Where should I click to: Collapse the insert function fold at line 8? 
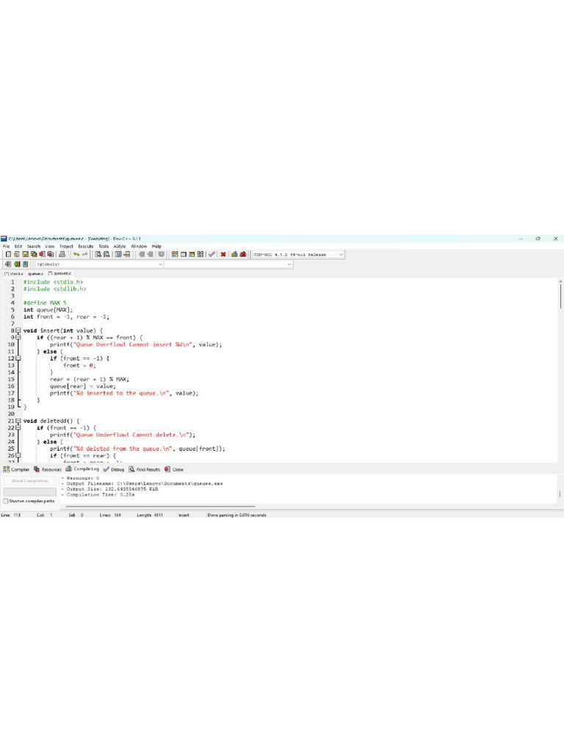pos(18,331)
